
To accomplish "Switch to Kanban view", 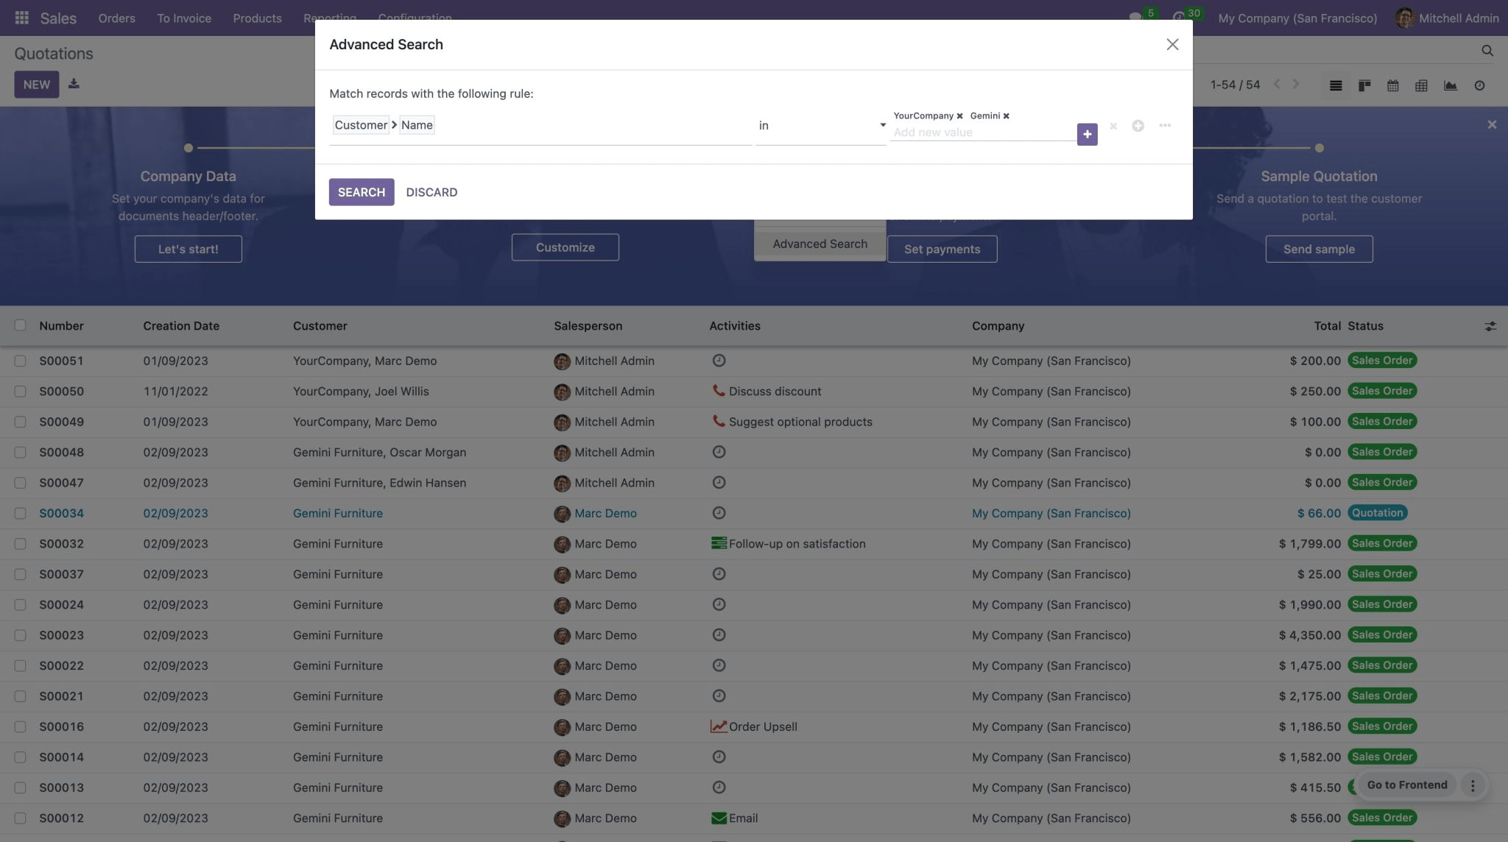I will point(1364,85).
